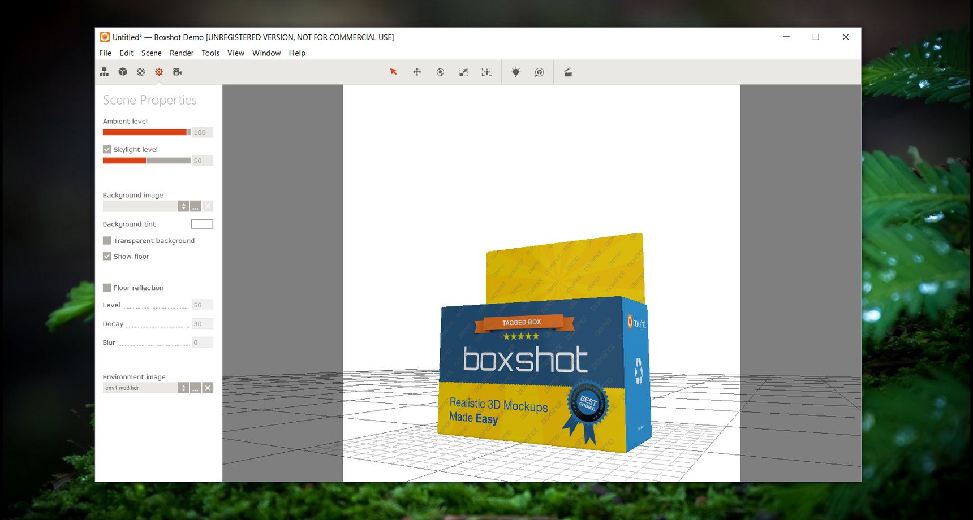This screenshot has width=973, height=520.
Task: Open the Help menu
Action: pos(297,53)
